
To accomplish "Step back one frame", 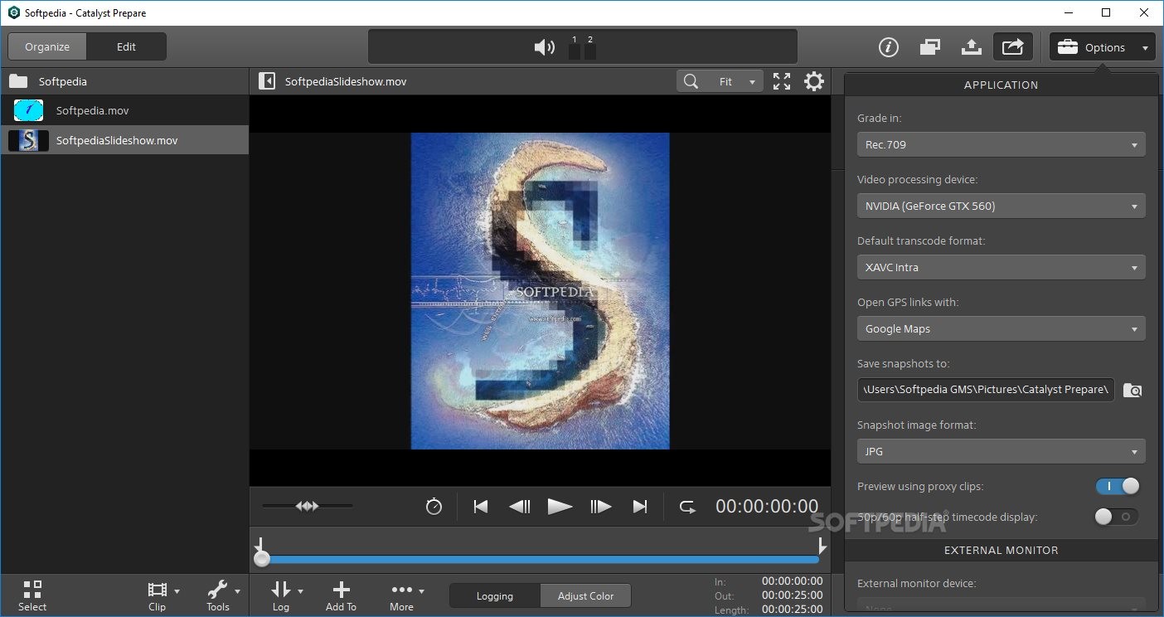I will click(x=520, y=507).
